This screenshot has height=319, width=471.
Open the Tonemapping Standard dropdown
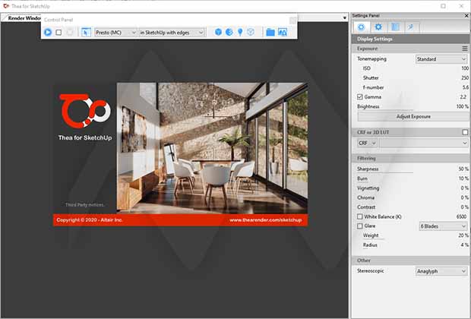pos(441,59)
